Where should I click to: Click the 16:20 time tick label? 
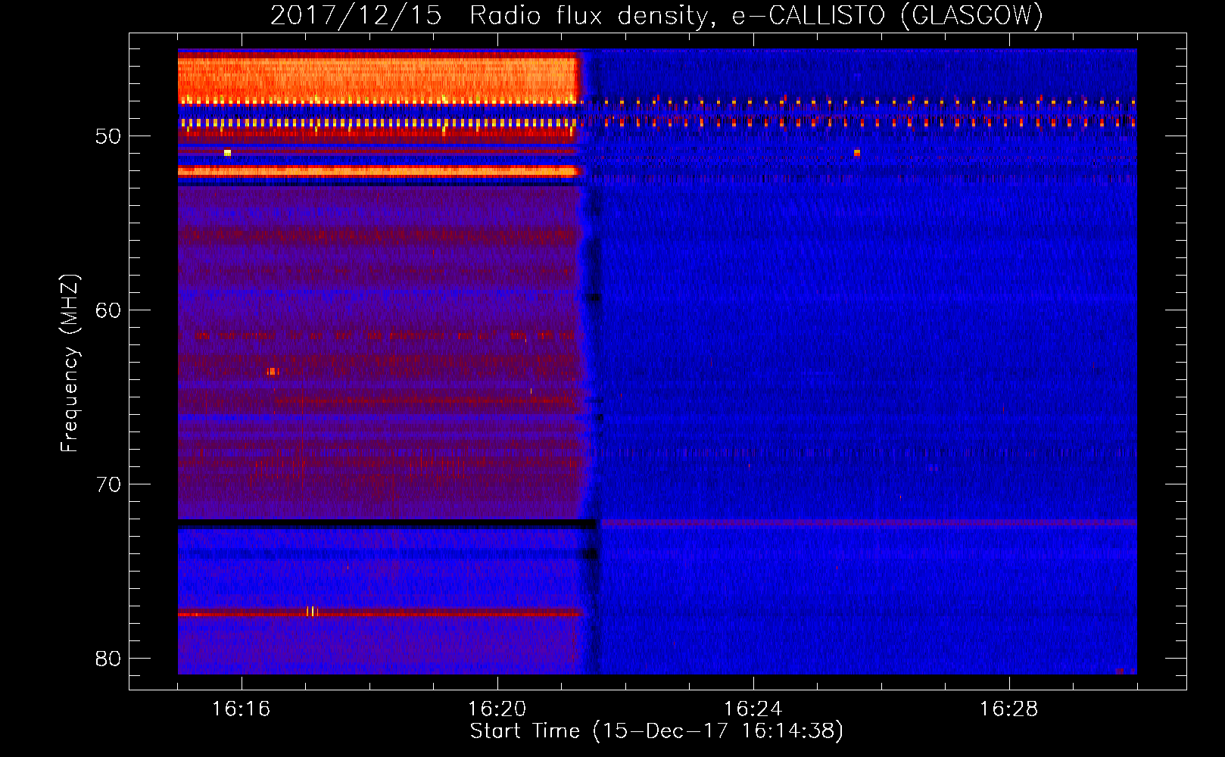[497, 709]
